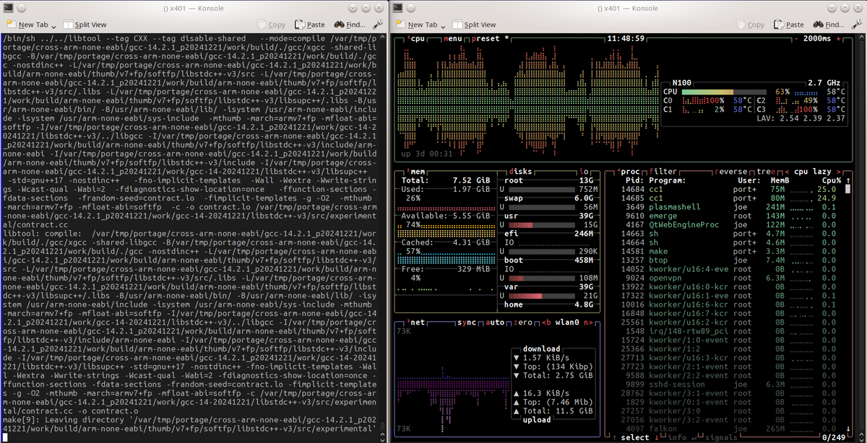867x443 pixels.
Task: Click wrench settings icon in left Konsole
Action: tap(379, 25)
